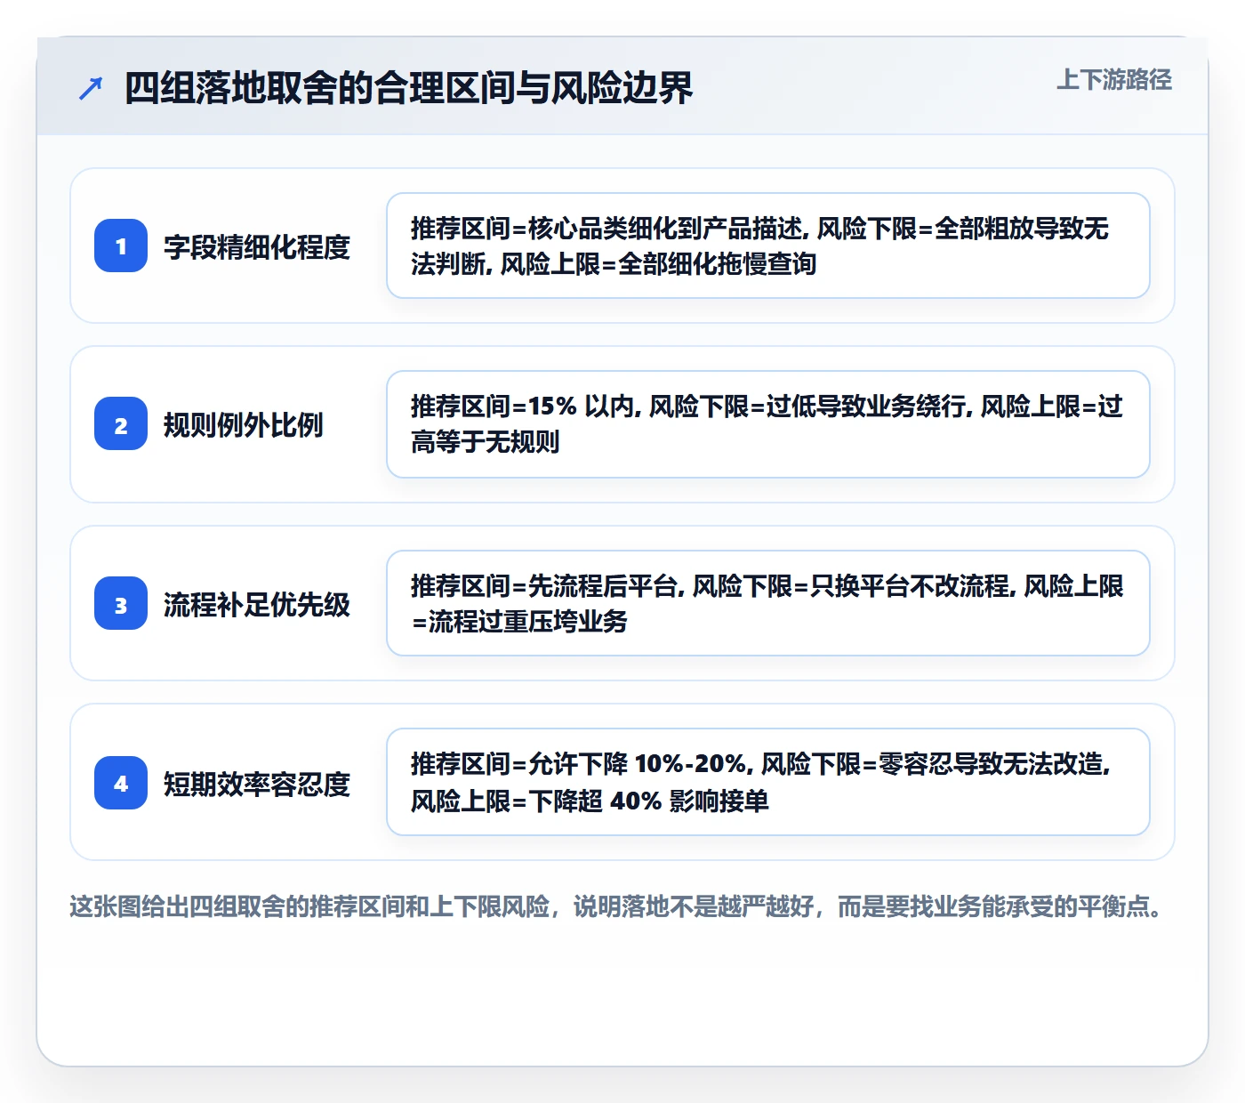The image size is (1245, 1103).
Task: Open the description box about 先流程后平台
Action: 768,603
